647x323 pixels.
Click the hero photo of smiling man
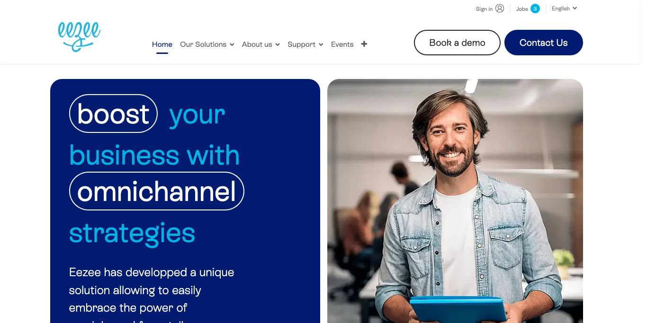tap(455, 201)
